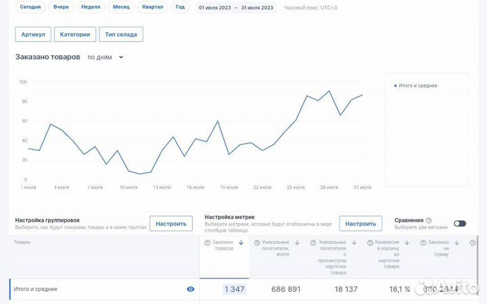Expand the Категории filter
The height and width of the screenshot is (304, 487).
(74, 34)
